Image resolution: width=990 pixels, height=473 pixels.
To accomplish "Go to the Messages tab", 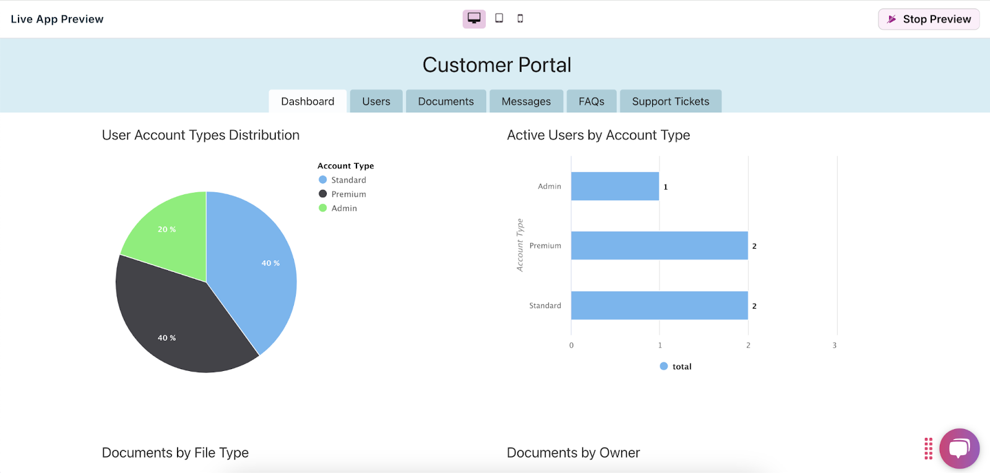I will click(526, 101).
